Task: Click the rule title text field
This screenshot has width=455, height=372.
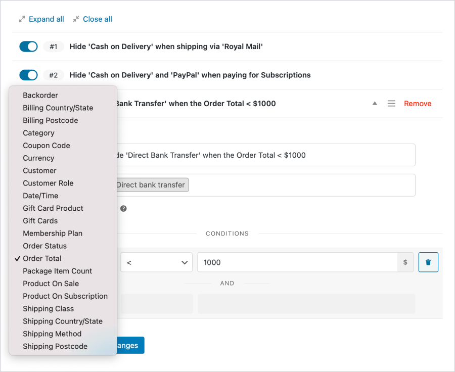Action: (x=263, y=155)
